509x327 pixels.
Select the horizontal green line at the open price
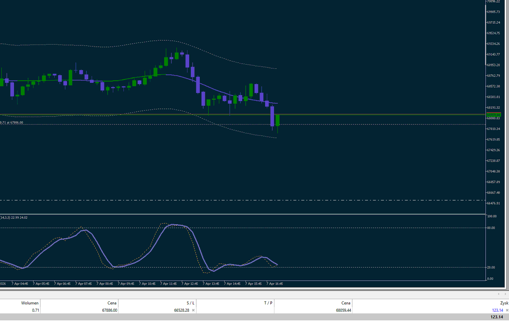click(x=127, y=115)
